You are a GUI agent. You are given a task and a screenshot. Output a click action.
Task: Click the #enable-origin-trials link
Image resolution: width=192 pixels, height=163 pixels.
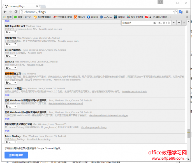coord(68,41)
